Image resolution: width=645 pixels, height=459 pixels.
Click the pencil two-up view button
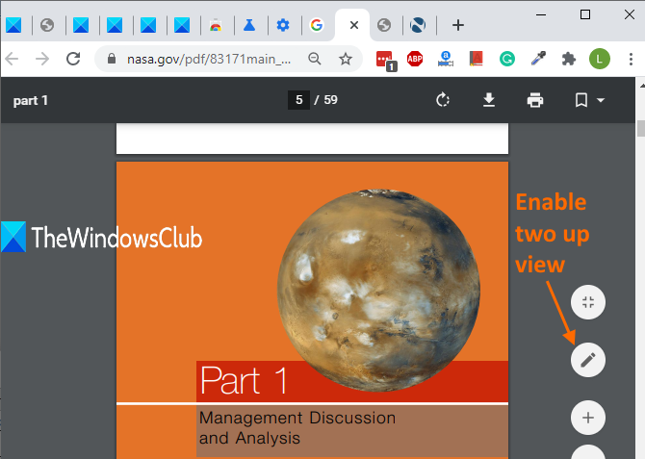pyautogui.click(x=588, y=360)
